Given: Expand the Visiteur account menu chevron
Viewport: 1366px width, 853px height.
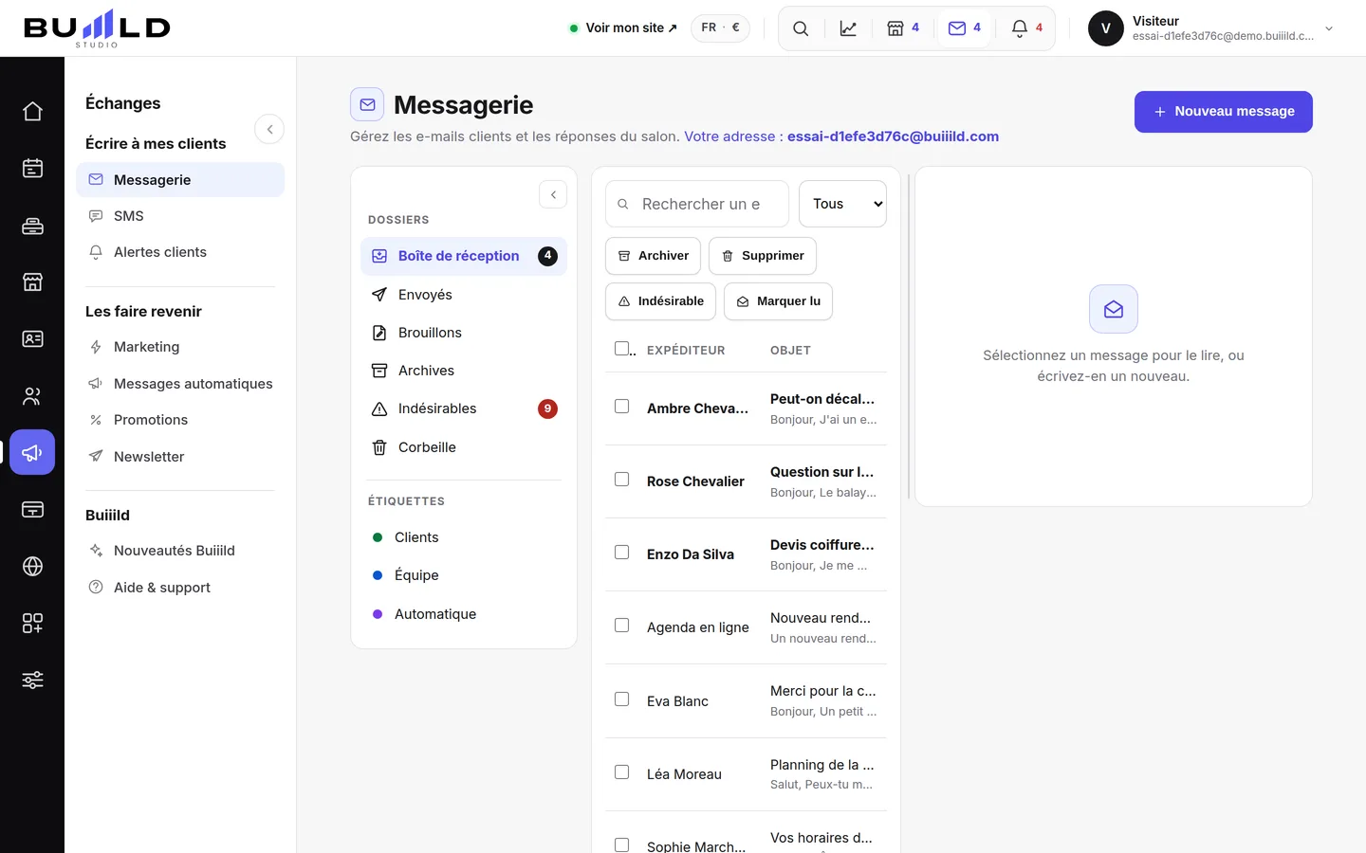Looking at the screenshot, I should pyautogui.click(x=1329, y=28).
